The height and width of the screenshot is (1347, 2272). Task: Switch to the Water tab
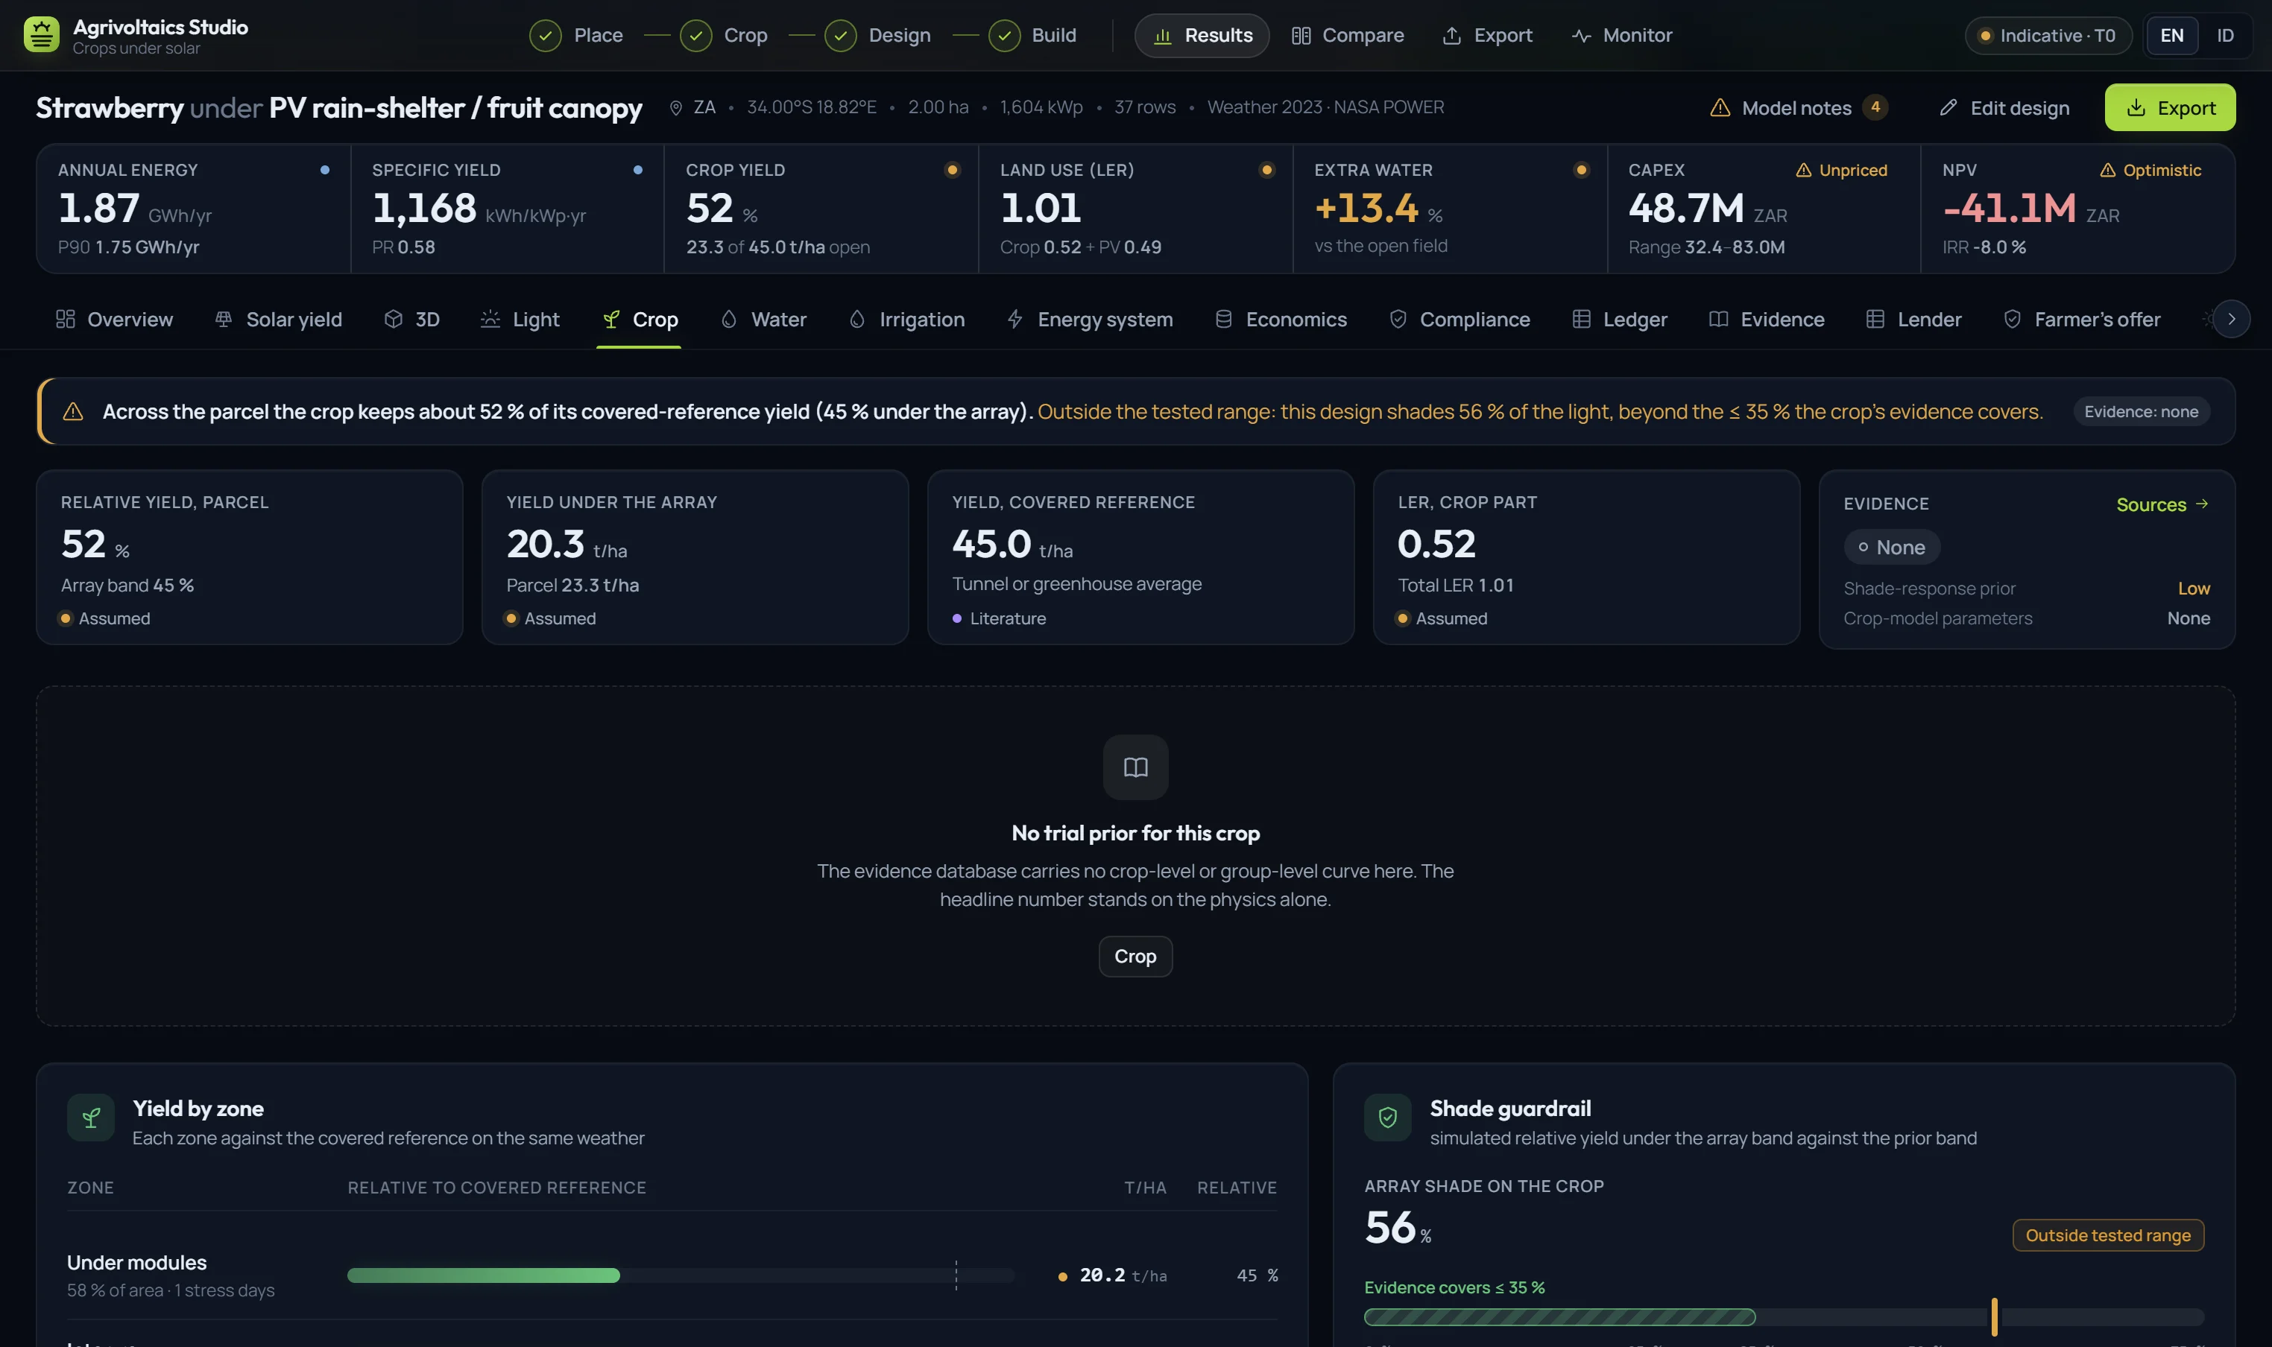pyautogui.click(x=763, y=320)
